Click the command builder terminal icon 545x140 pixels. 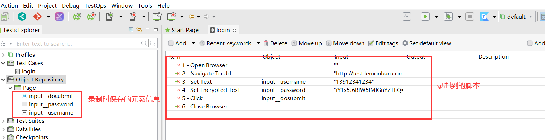click(x=407, y=17)
